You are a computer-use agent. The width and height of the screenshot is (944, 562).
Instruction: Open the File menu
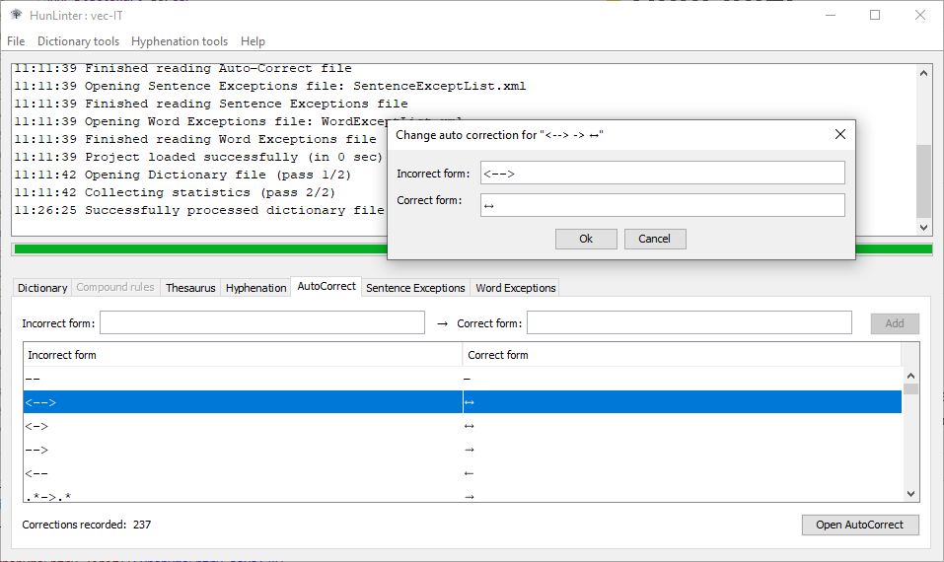point(16,40)
